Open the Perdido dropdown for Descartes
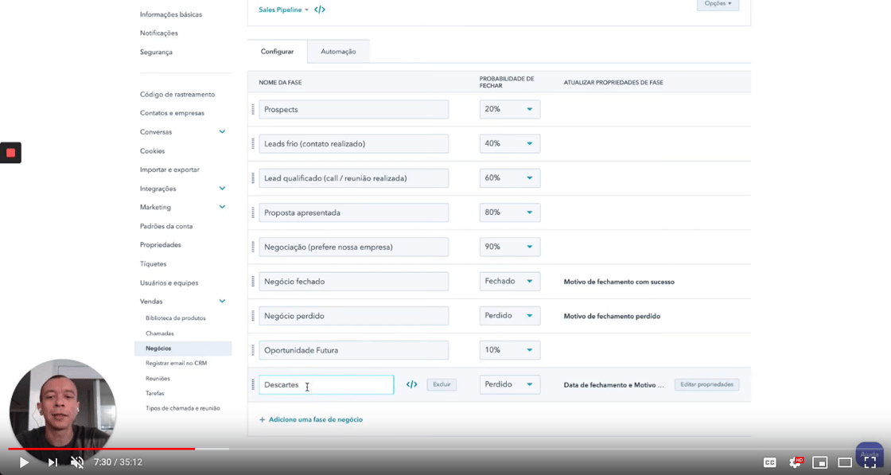 (510, 384)
